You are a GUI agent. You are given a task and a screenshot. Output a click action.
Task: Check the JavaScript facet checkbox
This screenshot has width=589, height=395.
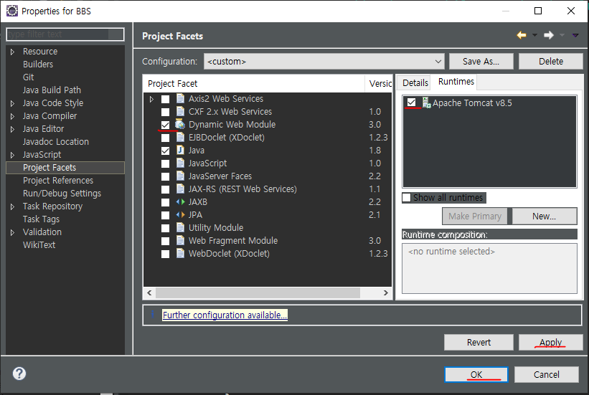[x=165, y=163]
